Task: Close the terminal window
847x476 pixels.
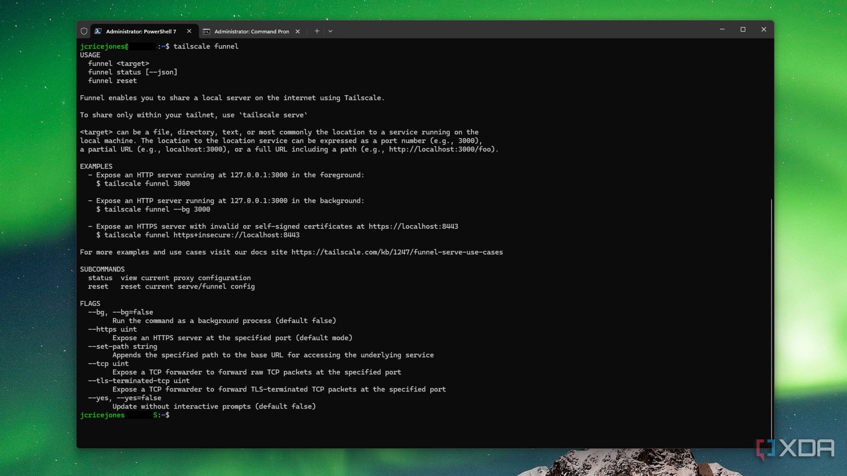Action: pos(764,29)
